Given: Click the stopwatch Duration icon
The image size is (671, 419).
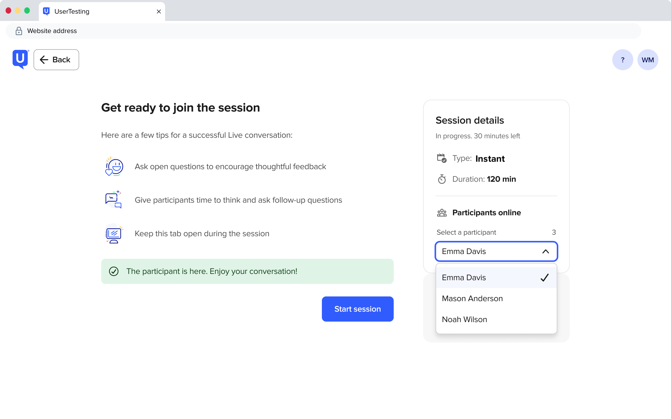Looking at the screenshot, I should (x=442, y=179).
